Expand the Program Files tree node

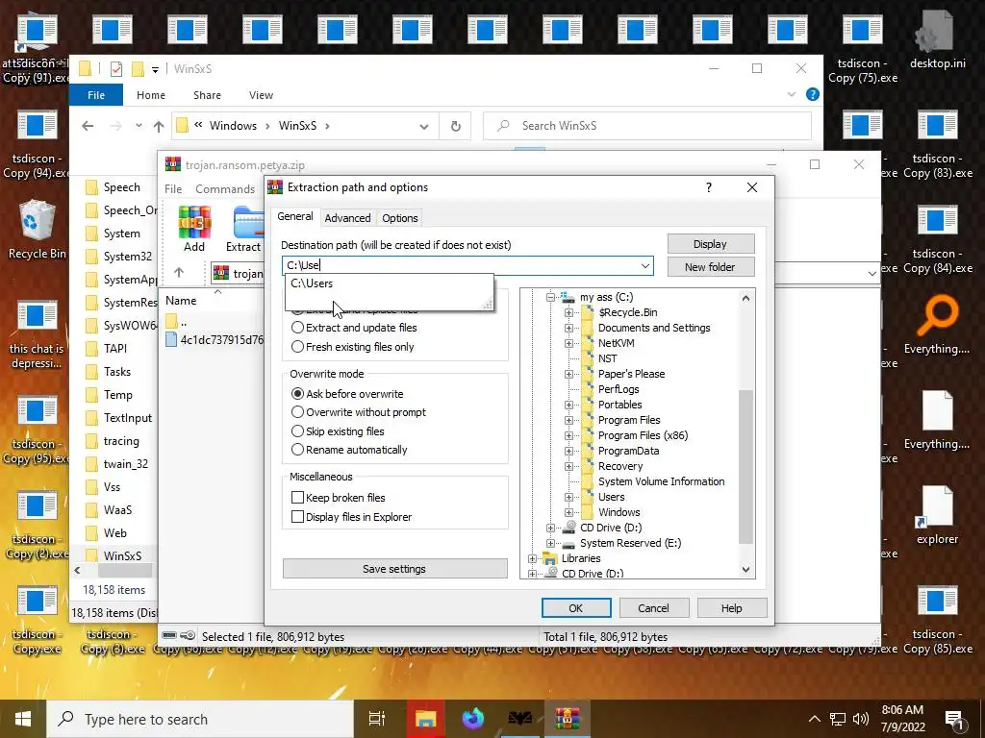pos(568,421)
